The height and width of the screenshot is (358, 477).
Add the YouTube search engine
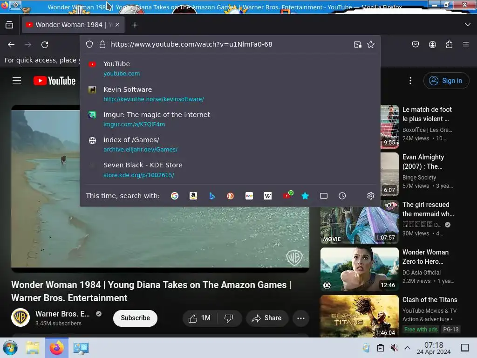pyautogui.click(x=287, y=195)
